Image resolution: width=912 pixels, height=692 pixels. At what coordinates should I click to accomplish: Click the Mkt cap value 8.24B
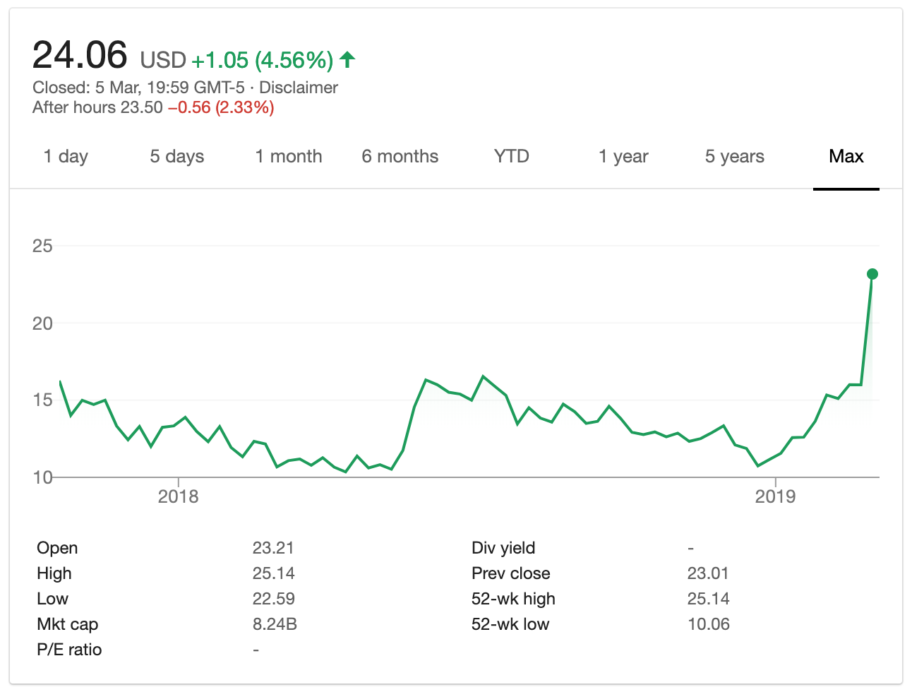tap(274, 624)
